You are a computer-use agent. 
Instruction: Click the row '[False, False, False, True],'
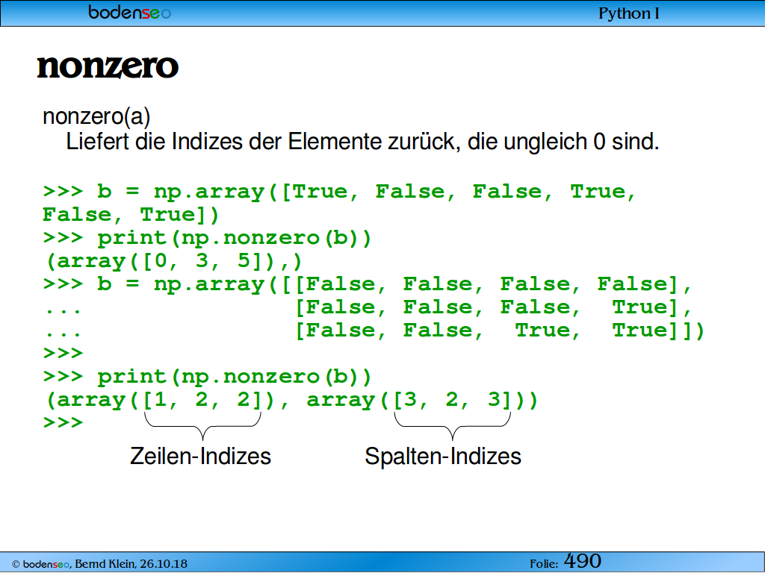(493, 308)
